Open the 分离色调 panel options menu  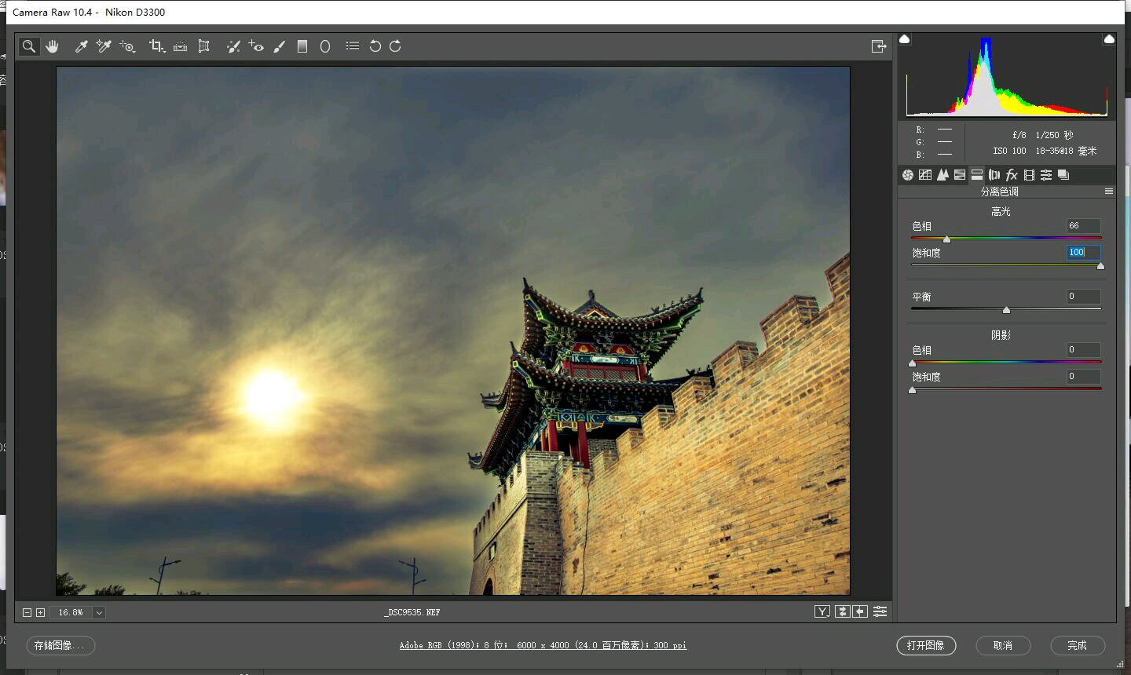click(x=1109, y=192)
